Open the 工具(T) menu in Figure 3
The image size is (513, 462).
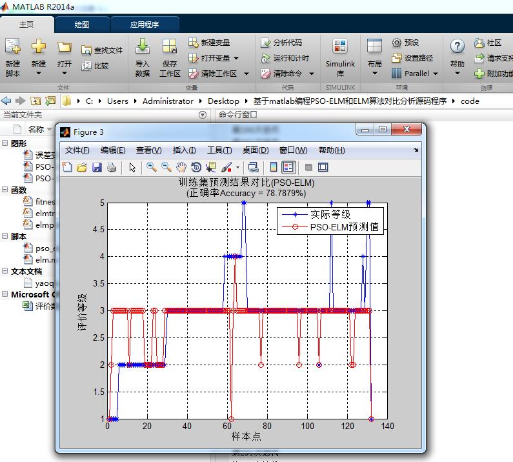pos(219,150)
